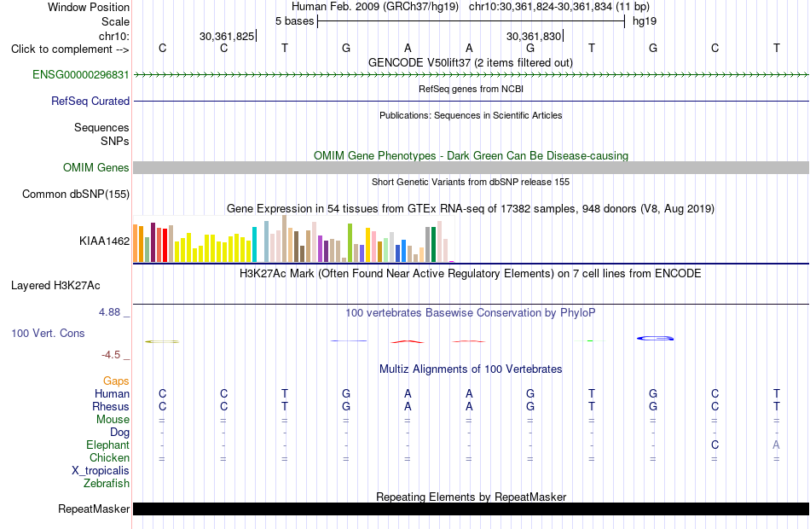This screenshot has height=529, width=810.
Task: Click the OMIM Gene Phenotypes green title
Action: [x=471, y=155]
